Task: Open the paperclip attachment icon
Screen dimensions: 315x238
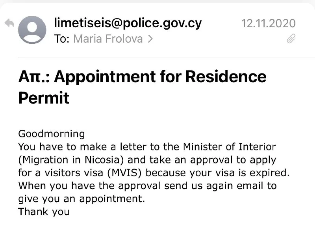Action: point(291,39)
